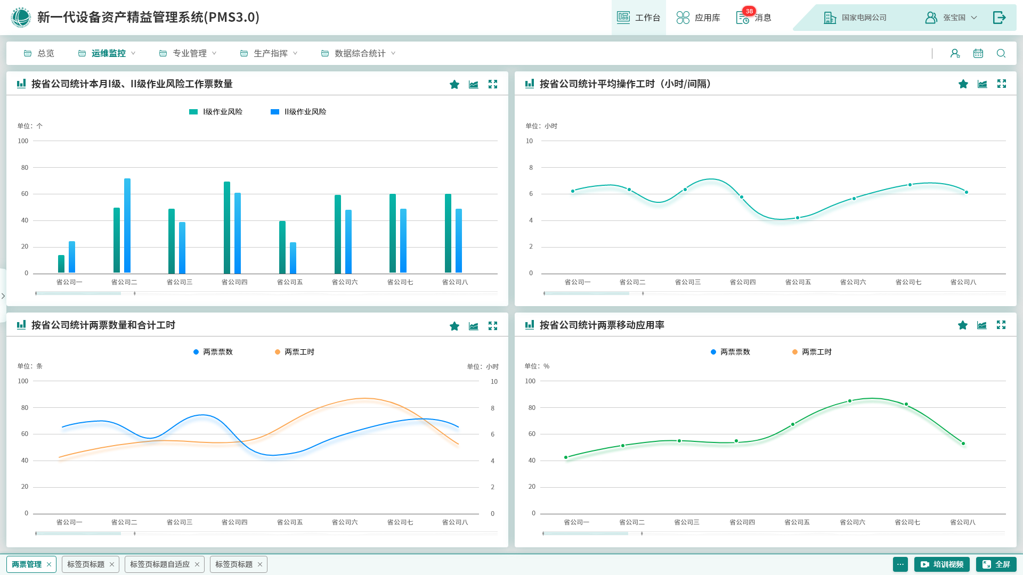Open 消息 messages with 38 badge
This screenshot has width=1023, height=575.
753,18
